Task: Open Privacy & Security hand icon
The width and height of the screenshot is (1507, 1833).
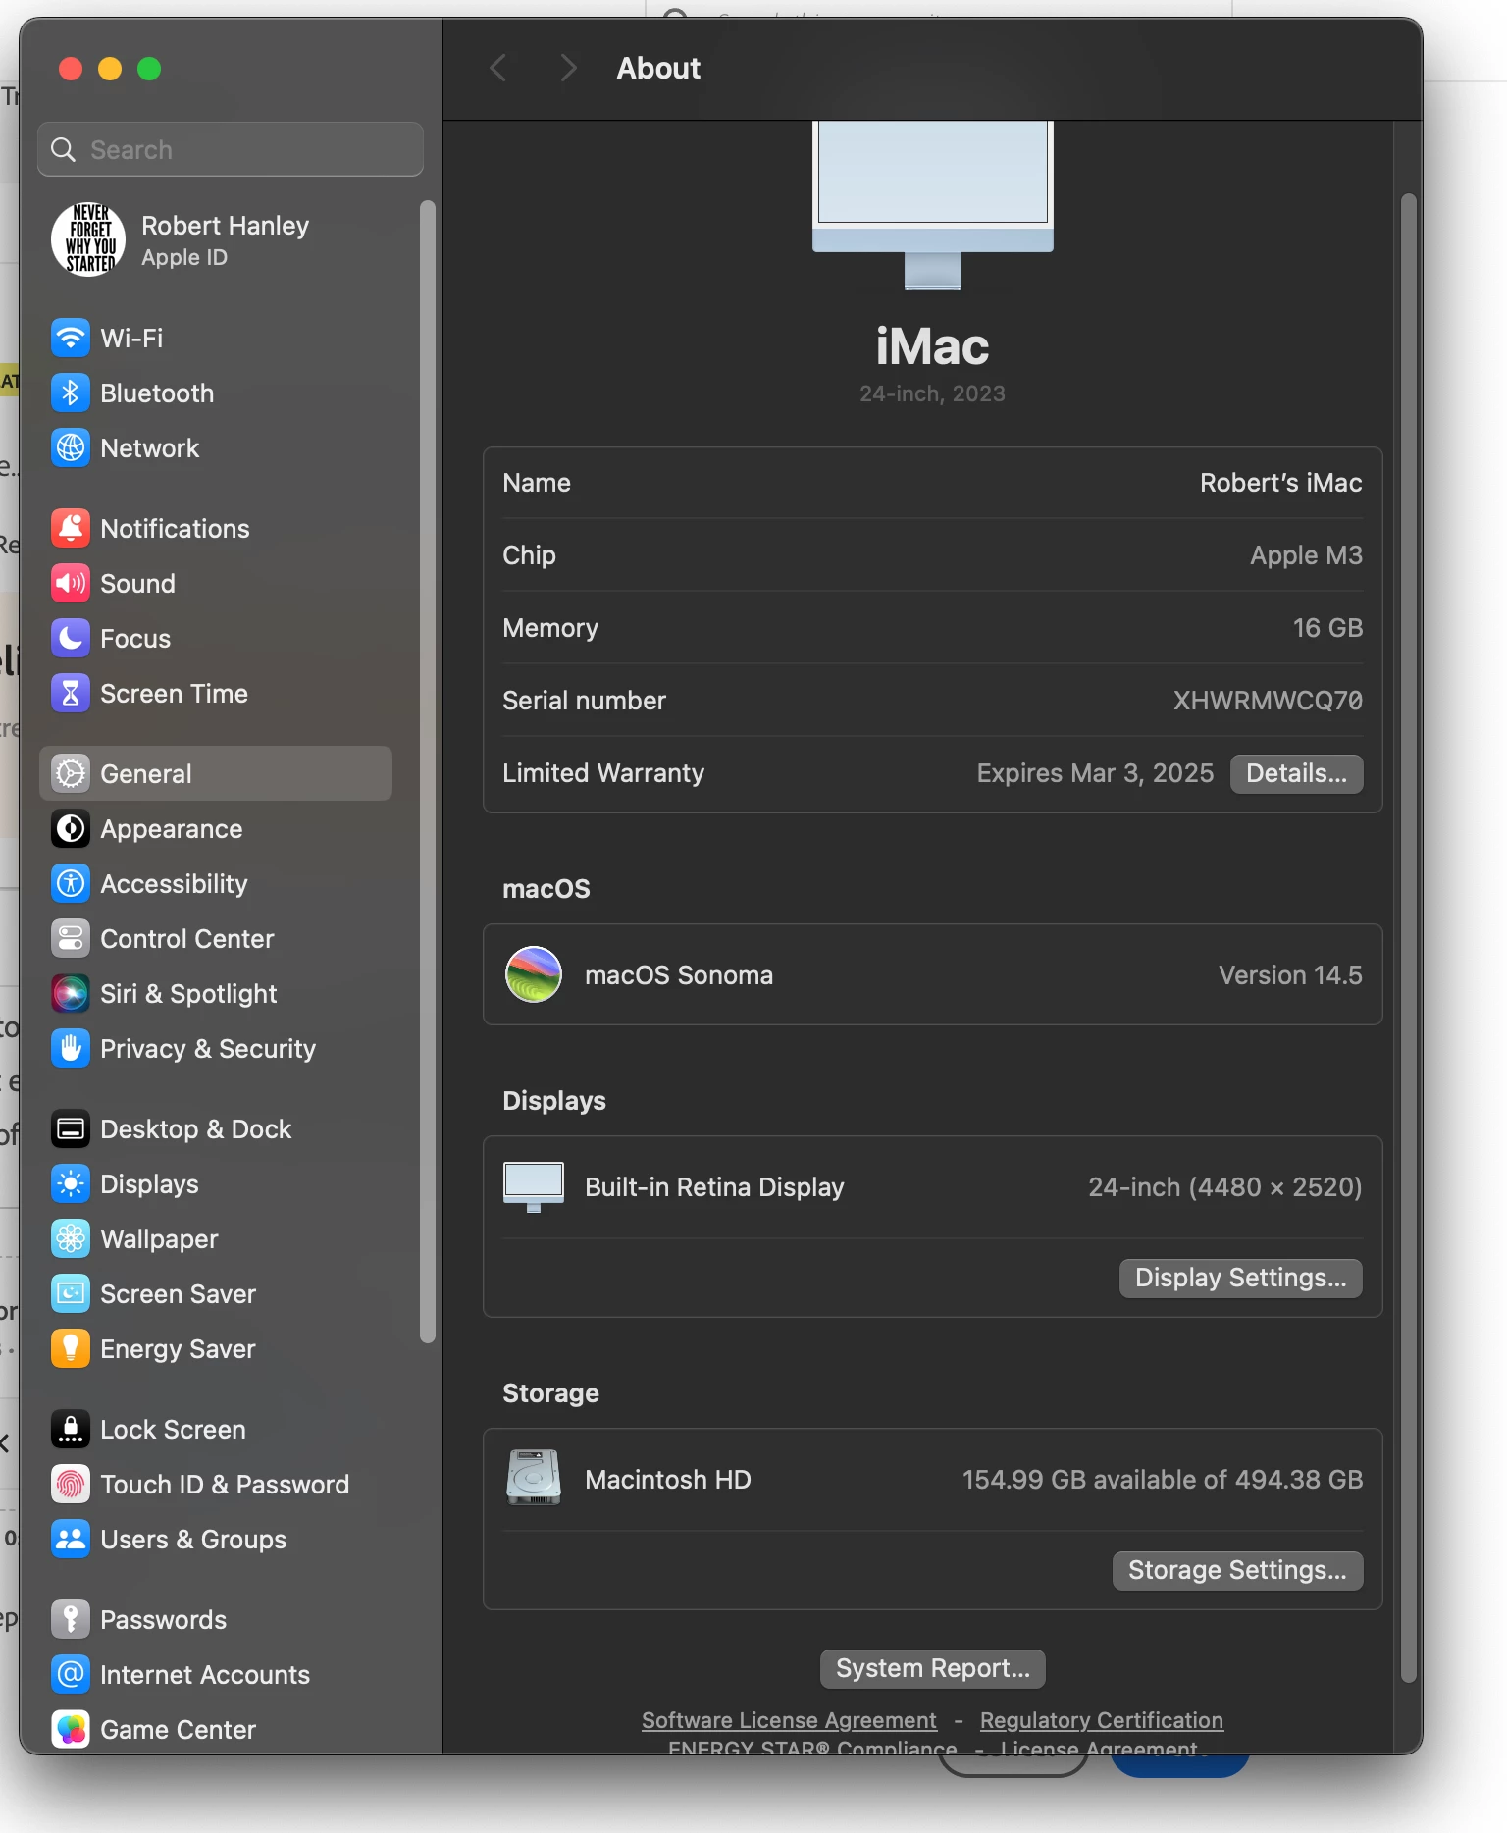Action: pyautogui.click(x=71, y=1049)
